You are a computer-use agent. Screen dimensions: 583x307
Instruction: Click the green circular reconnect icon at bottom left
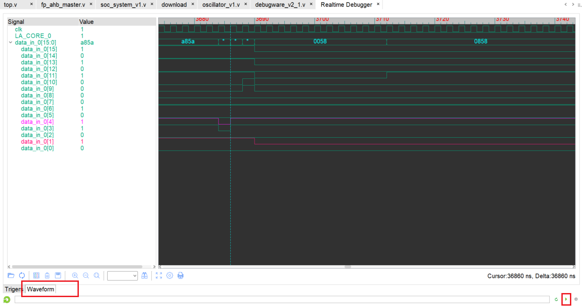click(x=7, y=299)
